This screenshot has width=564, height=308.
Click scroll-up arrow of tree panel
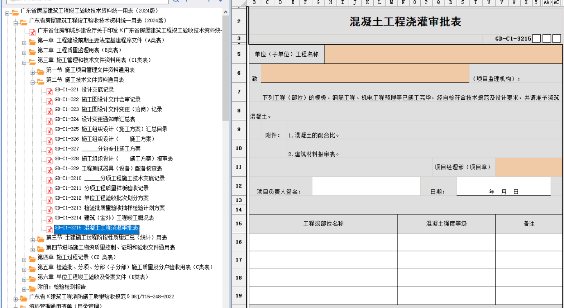coord(225,12)
